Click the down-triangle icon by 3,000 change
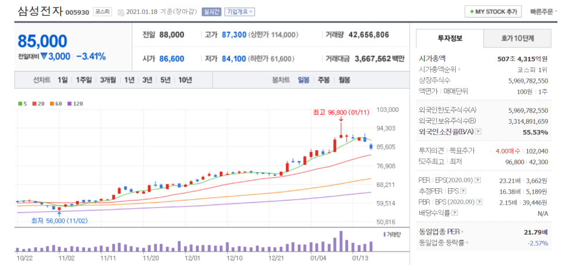 pyautogui.click(x=44, y=57)
